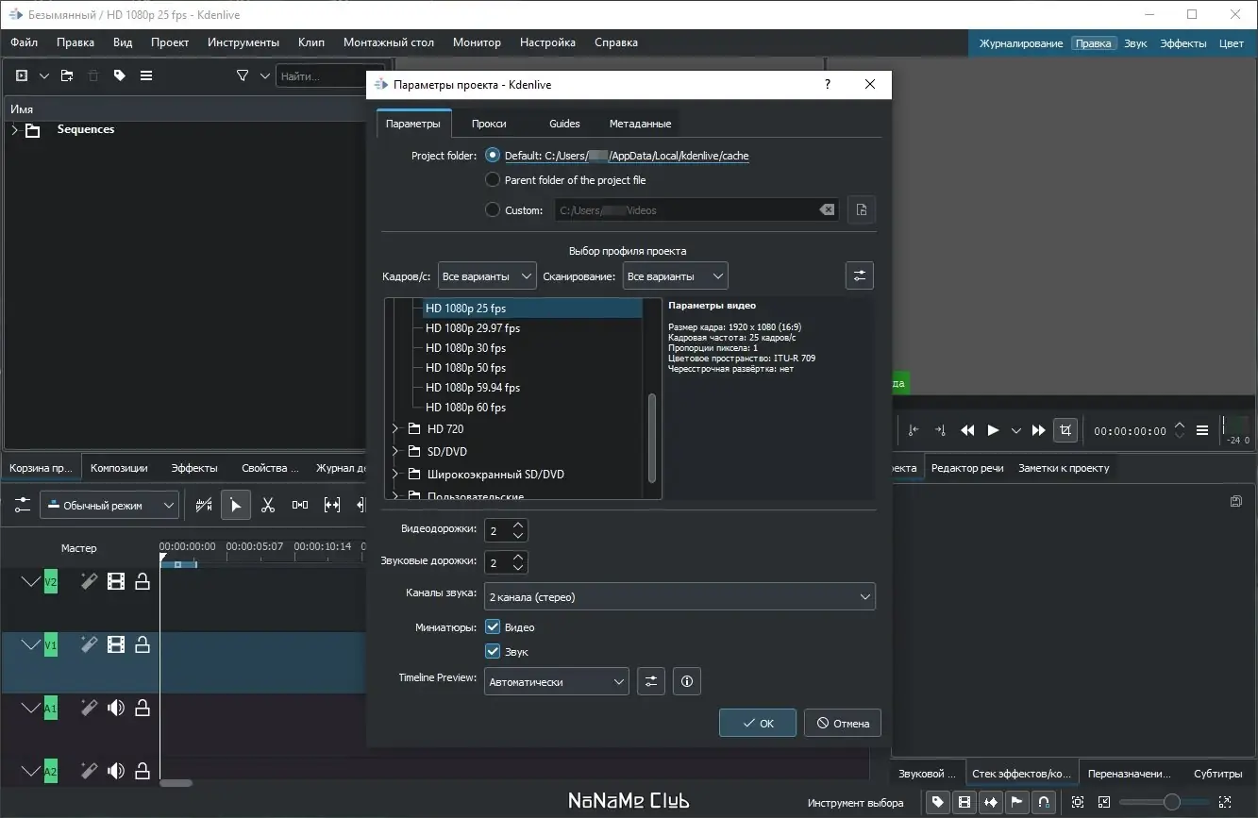Screen dimensions: 1258x818
Task: Open the Кадров/с dropdown
Action: pos(487,276)
